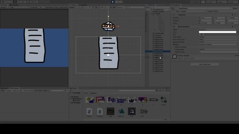Toggle Maximize On Play in Game view
This screenshot has height=134, width=239.
(52, 7)
